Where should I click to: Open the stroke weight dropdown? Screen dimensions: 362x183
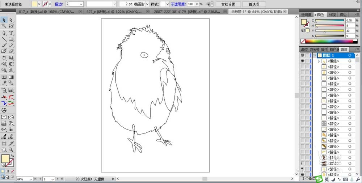tap(81, 4)
